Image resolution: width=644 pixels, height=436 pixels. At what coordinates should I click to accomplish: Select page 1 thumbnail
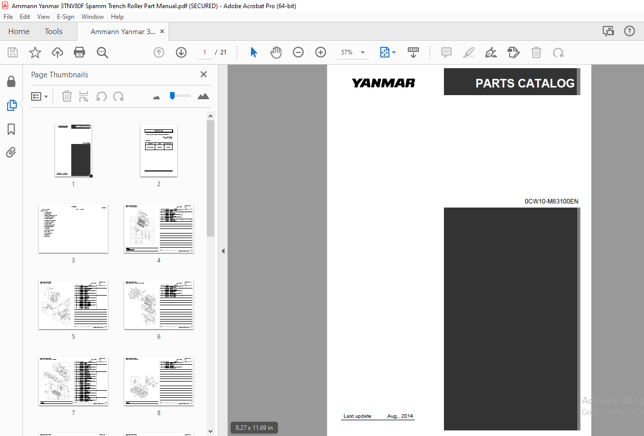pyautogui.click(x=73, y=151)
